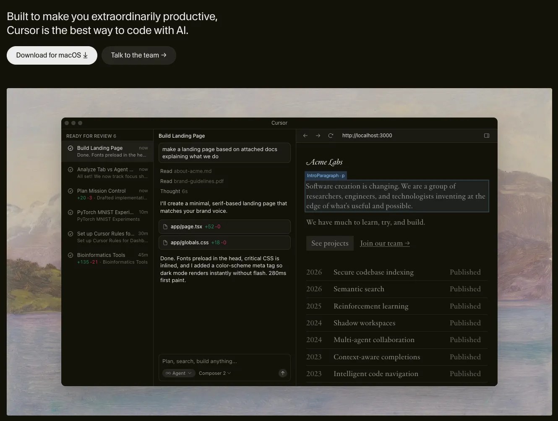Click the See projects button
Image resolution: width=558 pixels, height=421 pixels.
click(330, 243)
